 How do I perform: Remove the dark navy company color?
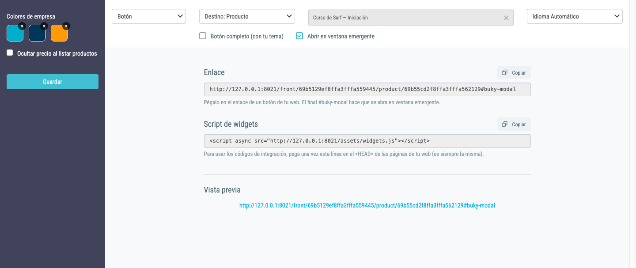[44, 26]
